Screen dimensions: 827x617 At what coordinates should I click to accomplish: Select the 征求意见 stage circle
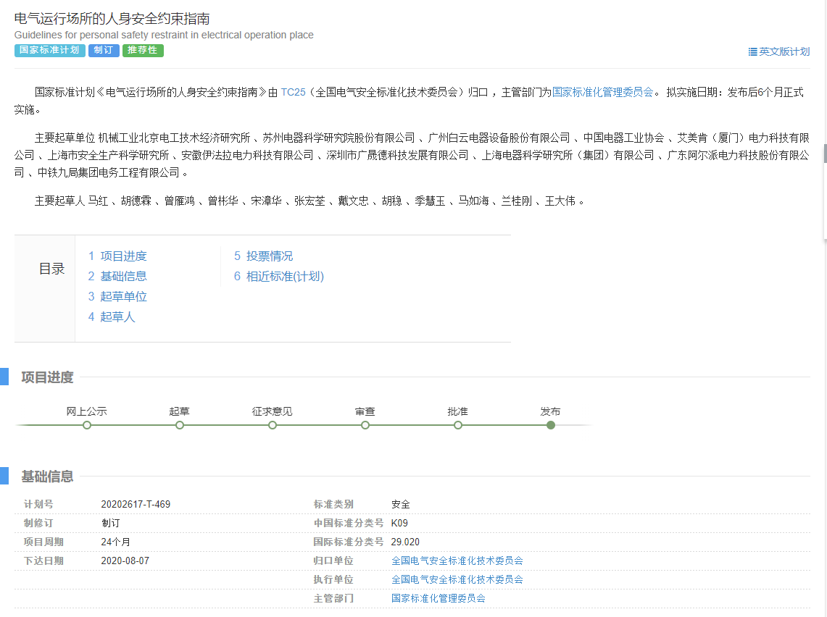tap(273, 425)
